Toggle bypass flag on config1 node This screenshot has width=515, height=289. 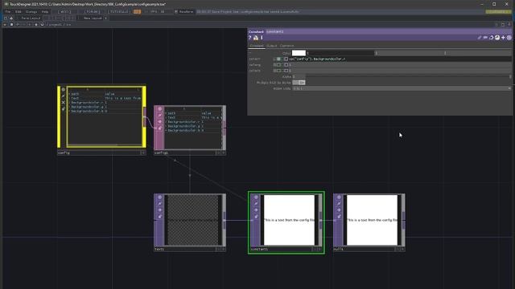tap(159, 121)
